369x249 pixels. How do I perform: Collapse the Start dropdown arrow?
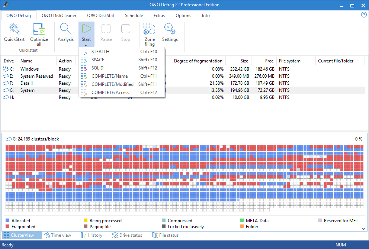pos(86,45)
